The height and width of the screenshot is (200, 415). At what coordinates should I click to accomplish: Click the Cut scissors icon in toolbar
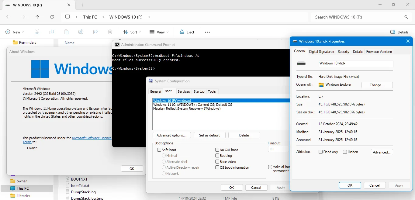pyautogui.click(x=37, y=32)
